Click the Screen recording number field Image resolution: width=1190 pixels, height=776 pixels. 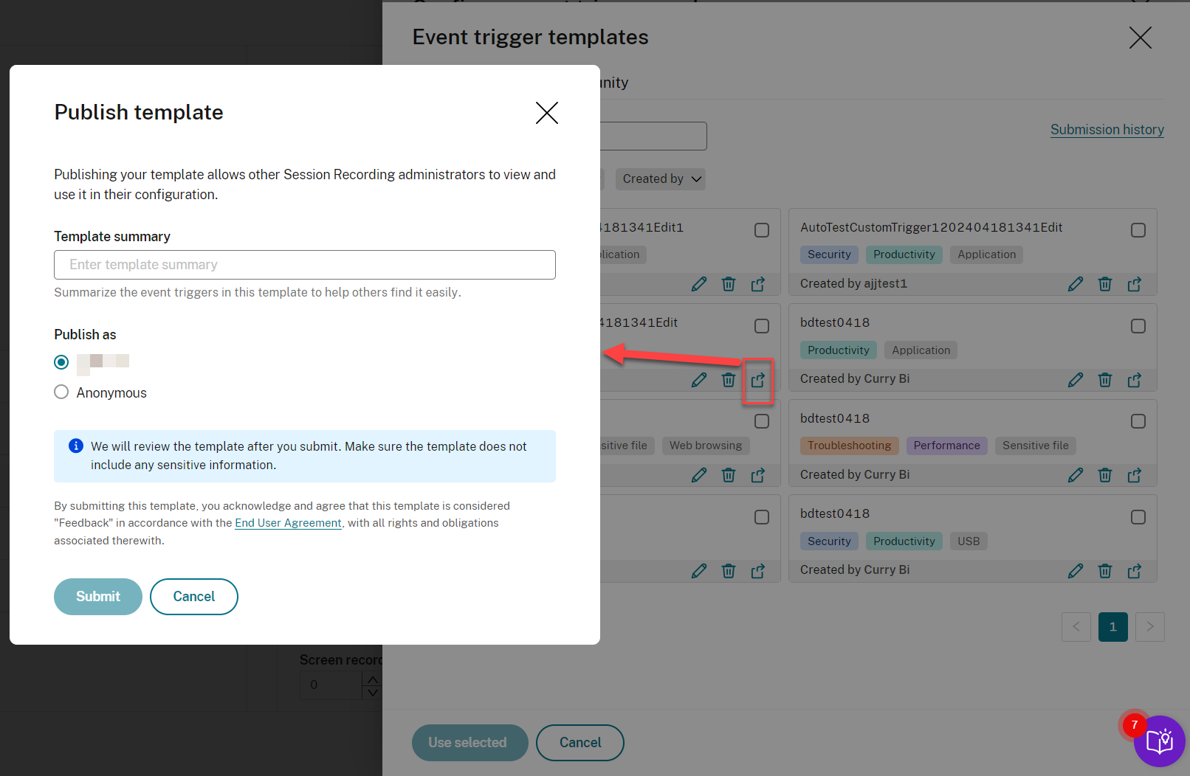tap(331, 685)
